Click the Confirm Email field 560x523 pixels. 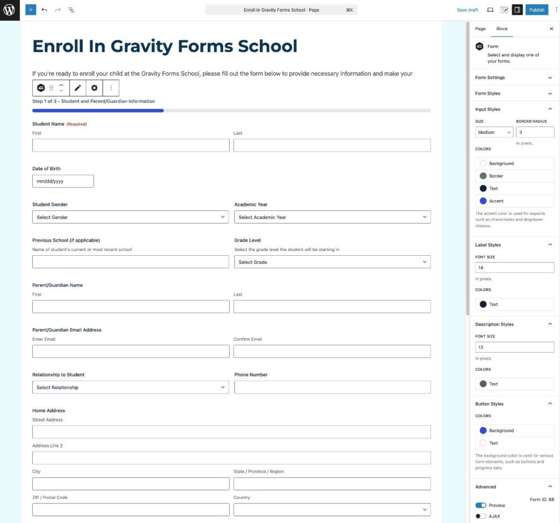click(332, 351)
